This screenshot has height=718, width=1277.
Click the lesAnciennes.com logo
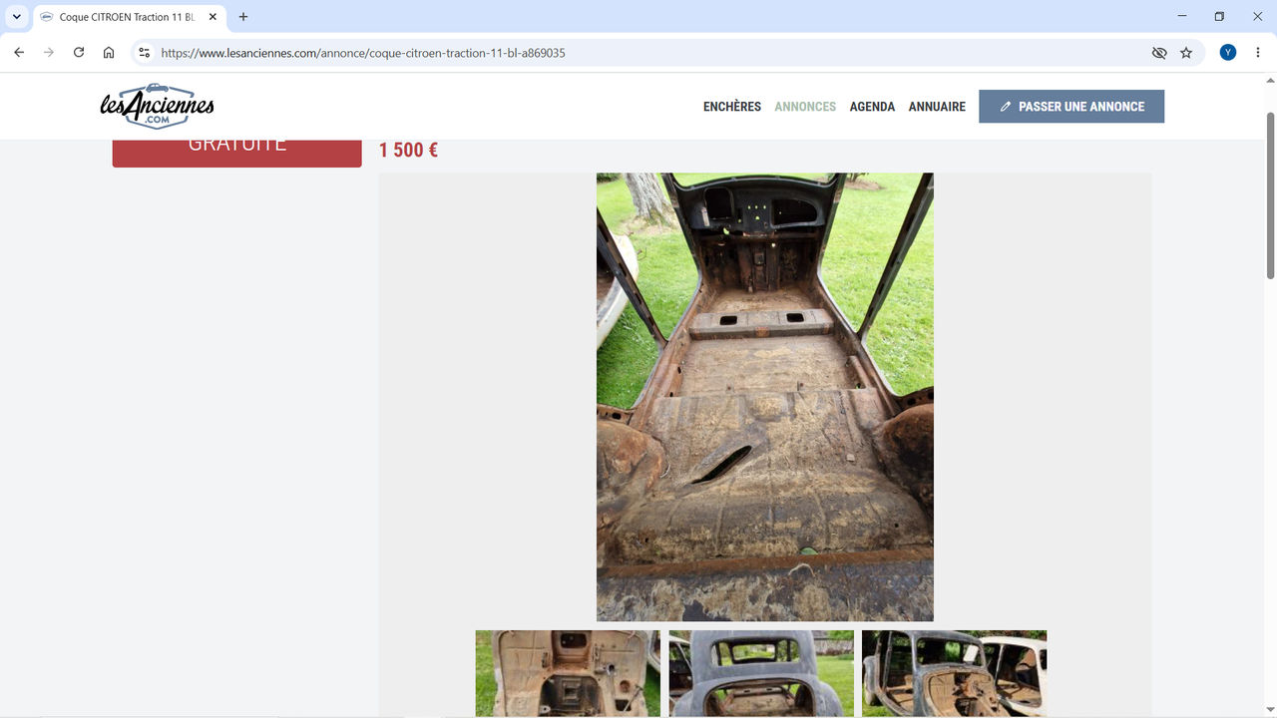tap(157, 106)
